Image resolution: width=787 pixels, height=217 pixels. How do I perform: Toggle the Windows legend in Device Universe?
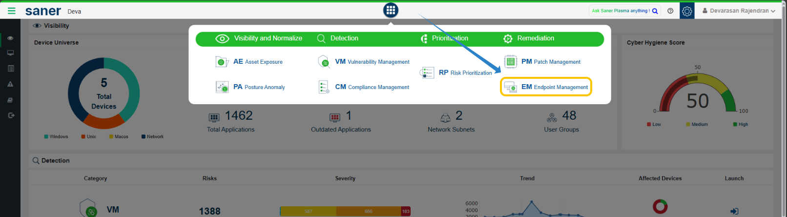click(x=56, y=137)
